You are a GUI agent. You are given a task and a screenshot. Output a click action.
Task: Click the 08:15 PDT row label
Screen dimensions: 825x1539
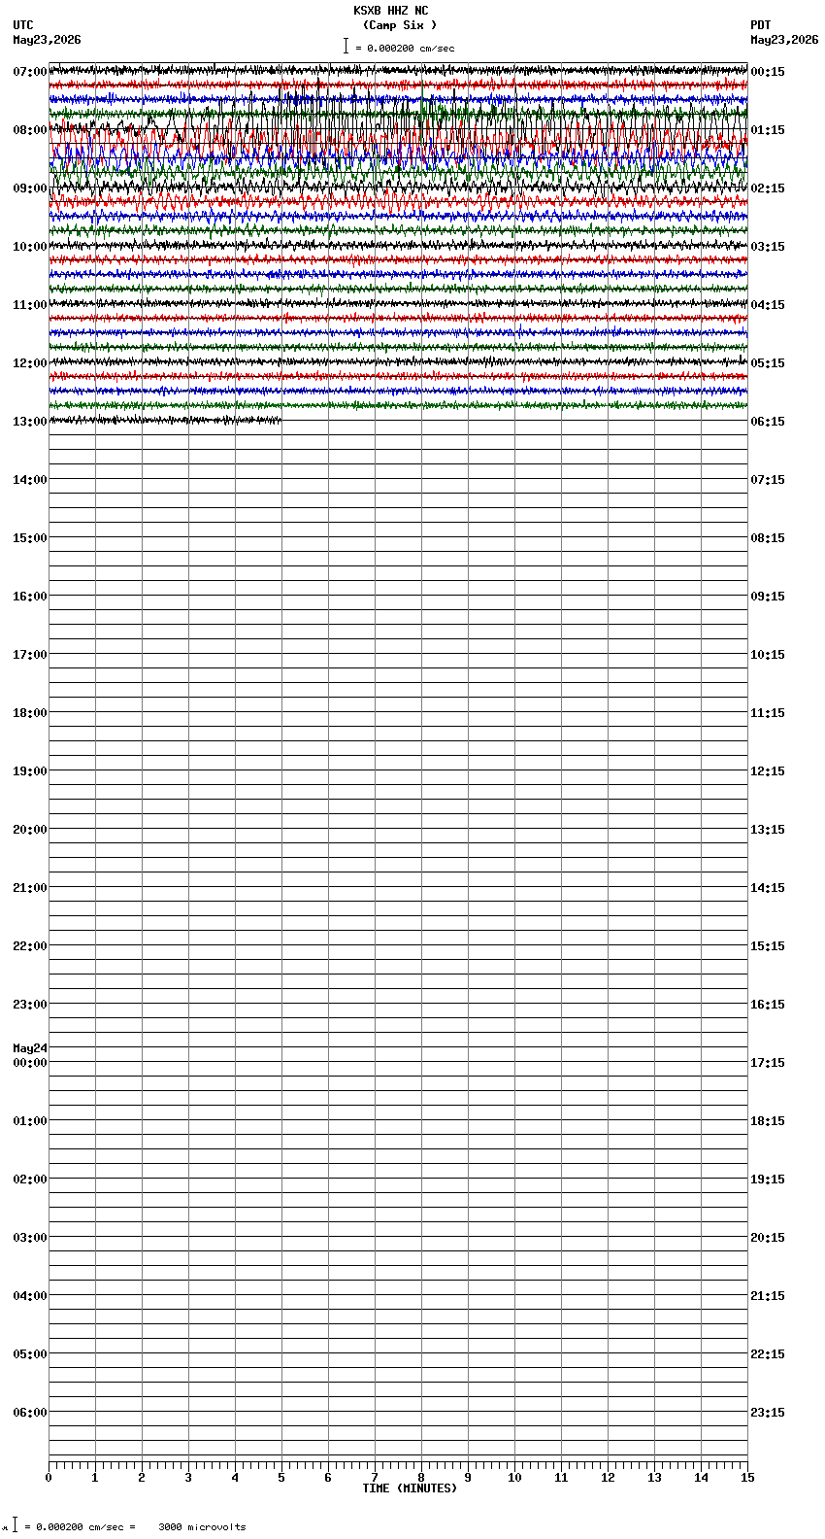[x=768, y=538]
